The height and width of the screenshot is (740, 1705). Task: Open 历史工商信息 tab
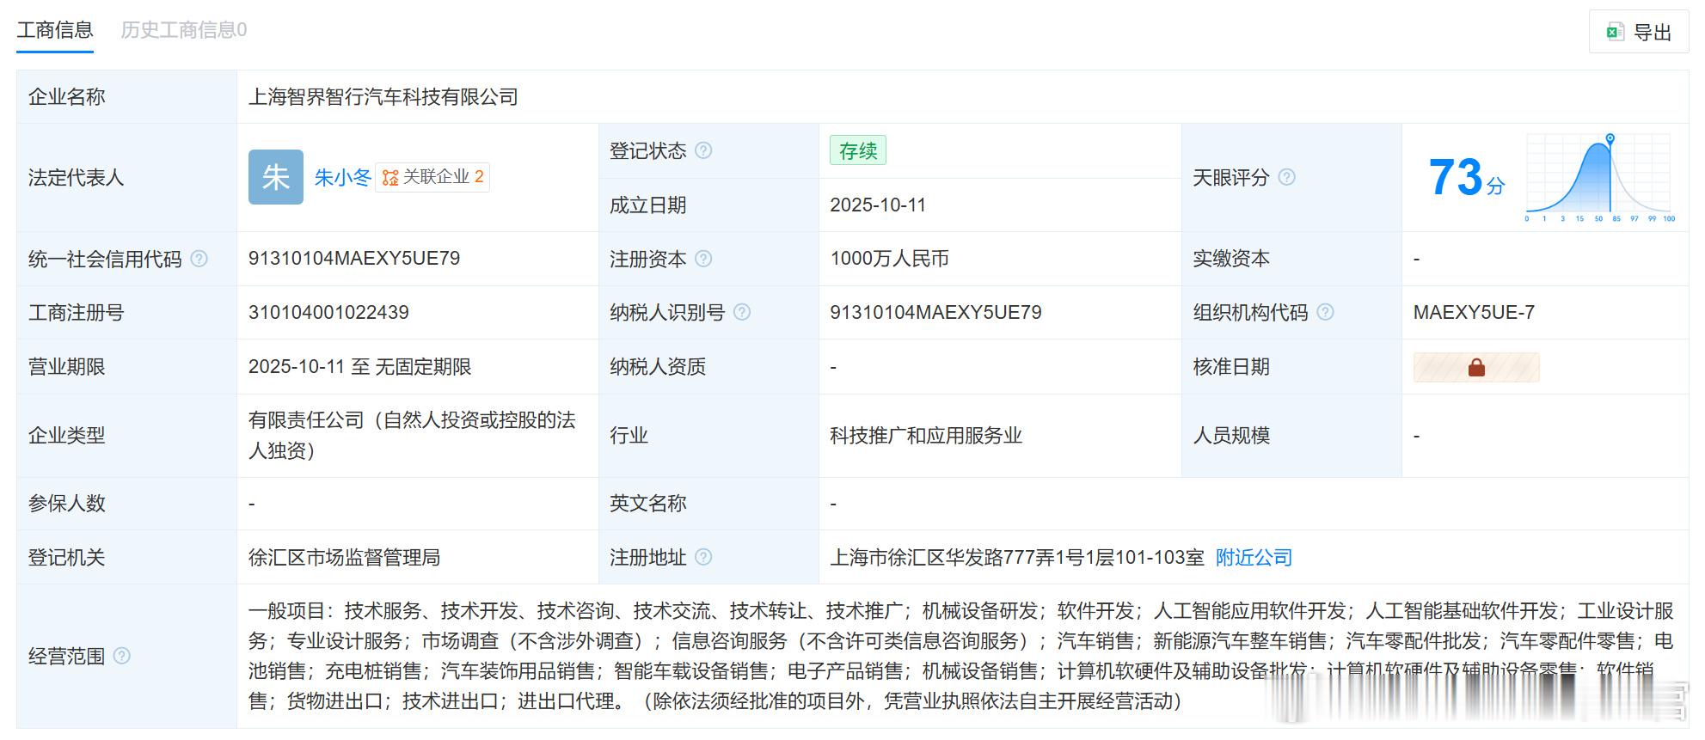[x=184, y=30]
